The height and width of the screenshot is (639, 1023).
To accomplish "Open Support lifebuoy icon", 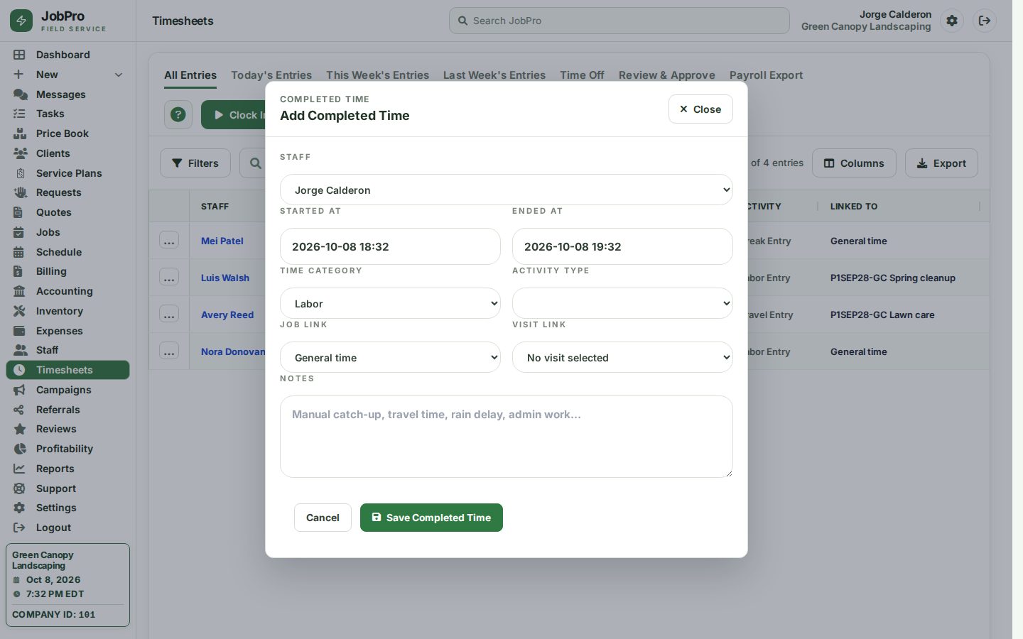I will pyautogui.click(x=20, y=488).
